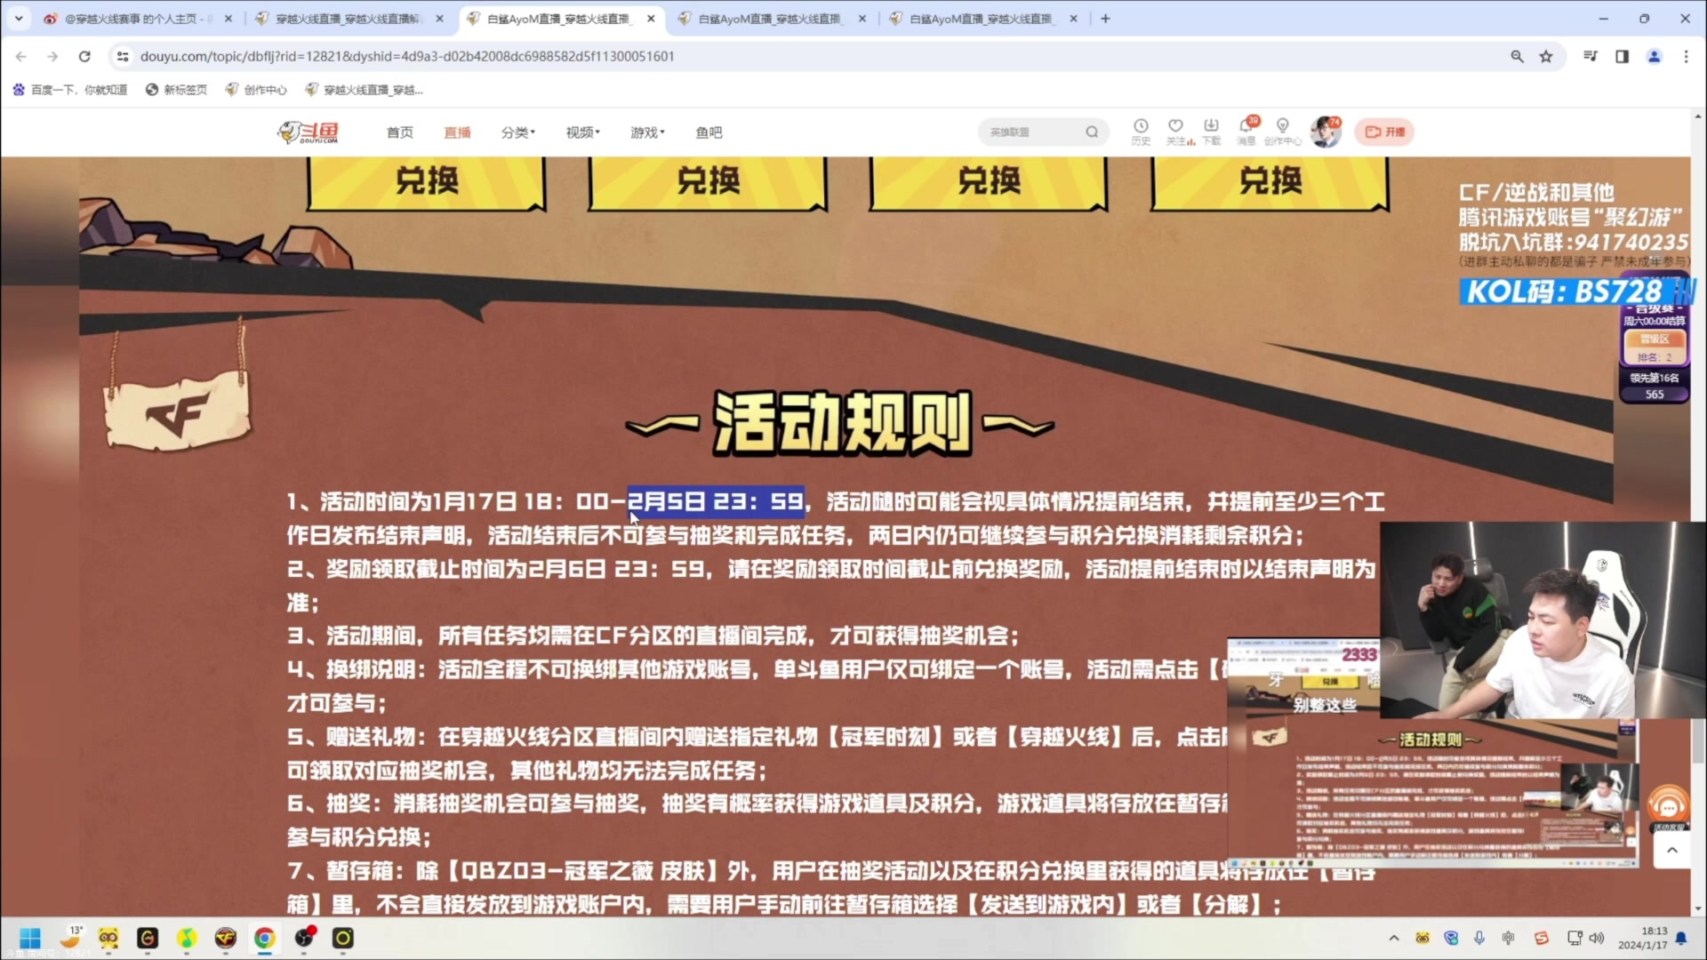The image size is (1707, 960).
Task: Bookmark this page with the star icon
Action: 1546,56
